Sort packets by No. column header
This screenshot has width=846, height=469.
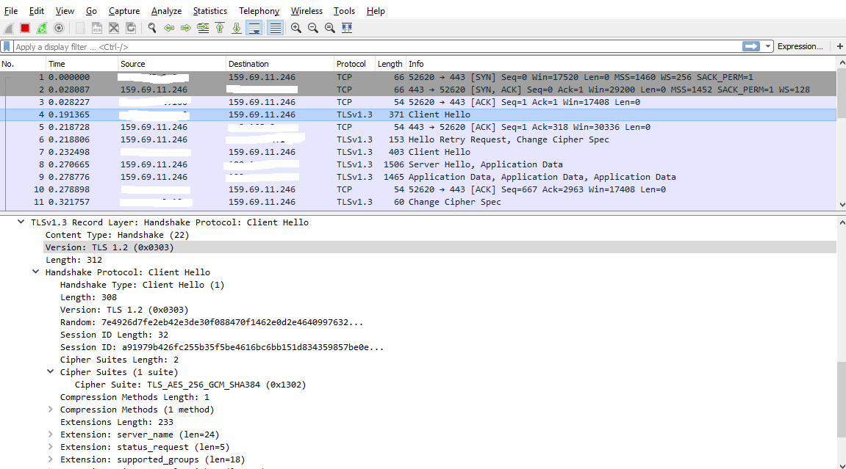tap(23, 64)
